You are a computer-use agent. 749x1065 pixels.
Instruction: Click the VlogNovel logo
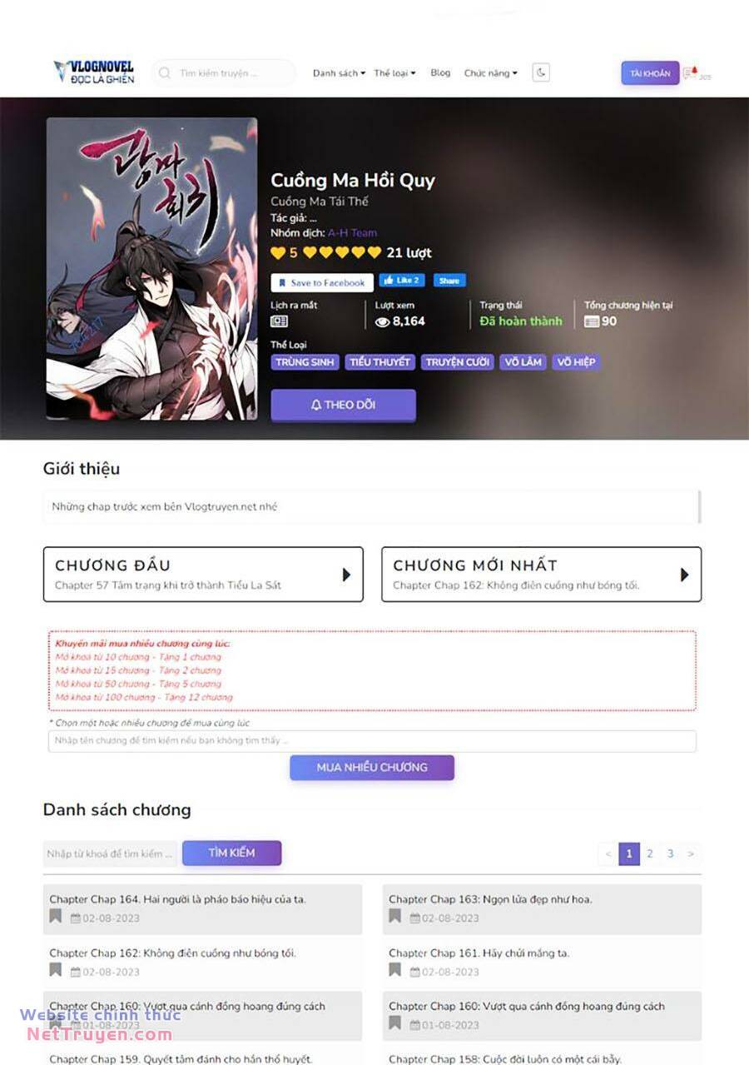click(94, 72)
